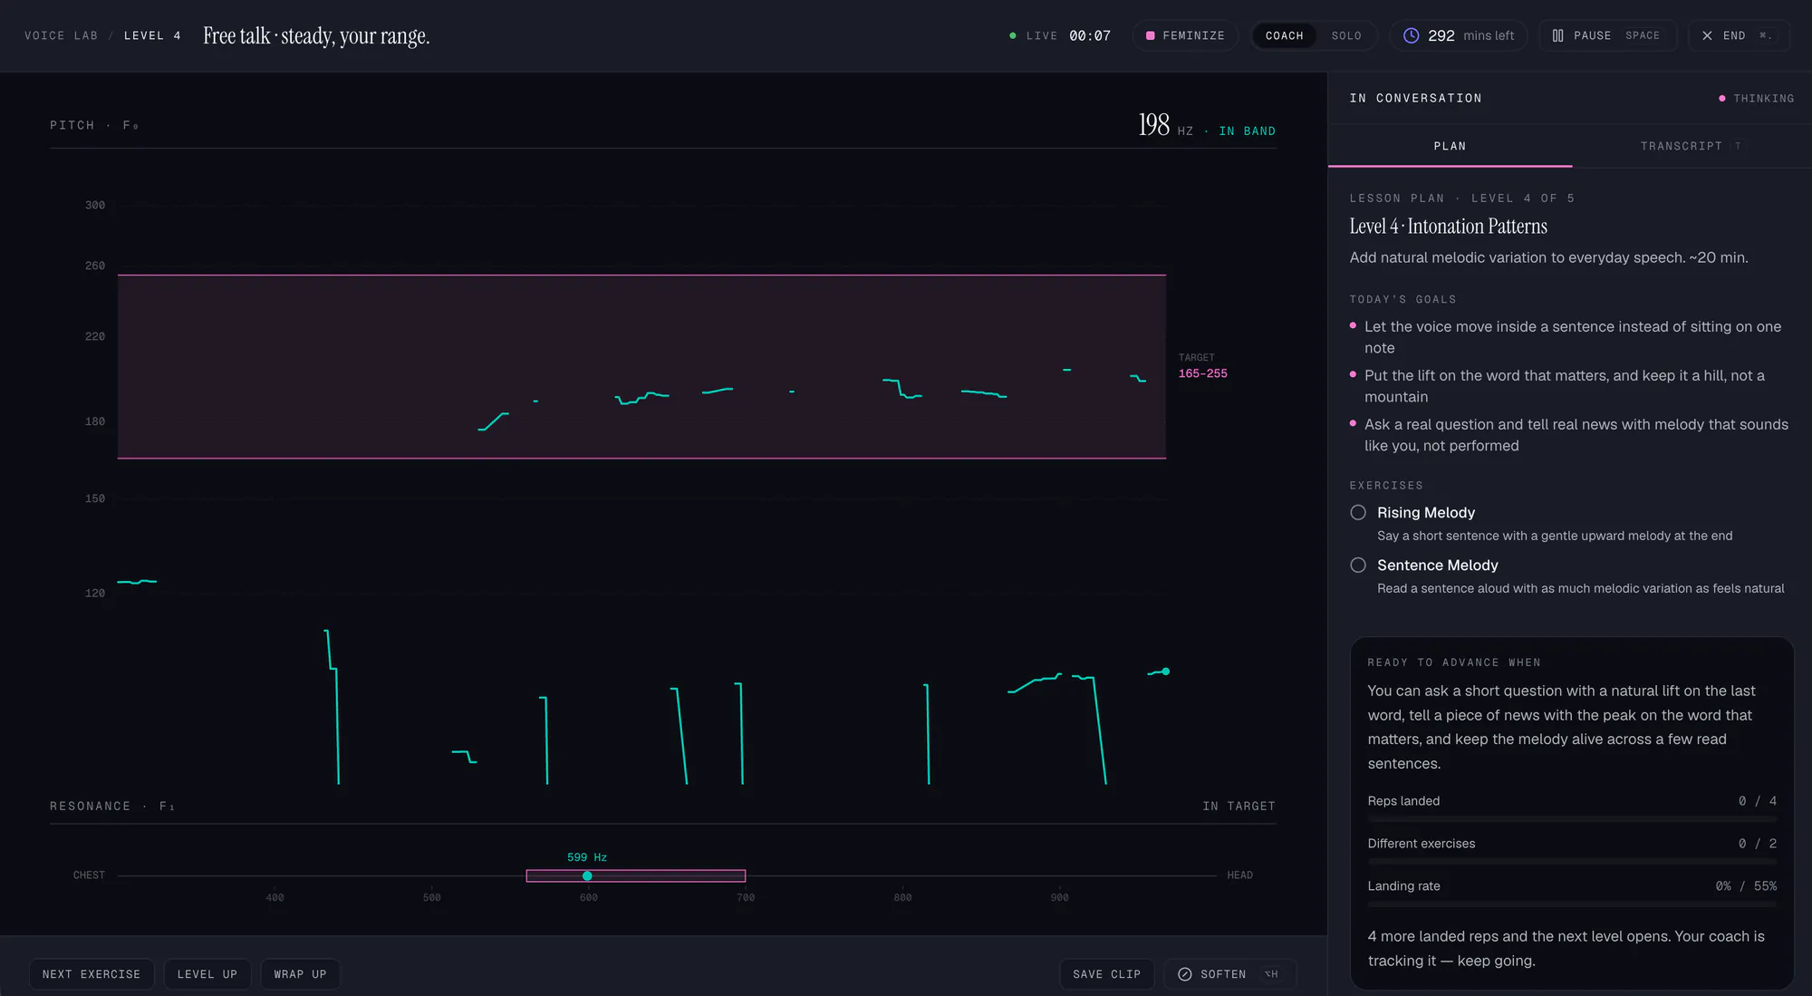This screenshot has height=996, width=1812.
Task: Click the SOFTEN circle icon
Action: (1184, 974)
